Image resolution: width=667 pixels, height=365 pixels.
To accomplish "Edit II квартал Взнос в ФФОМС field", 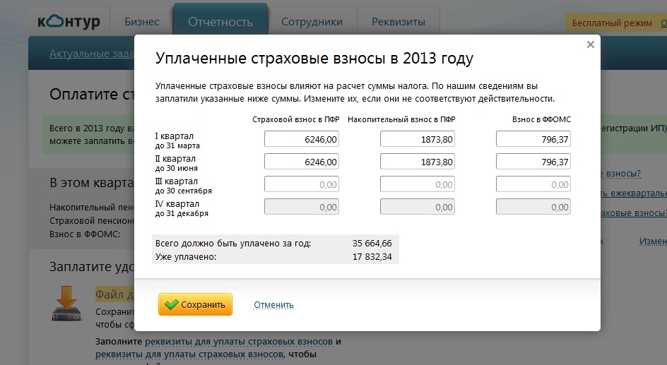I will click(533, 162).
